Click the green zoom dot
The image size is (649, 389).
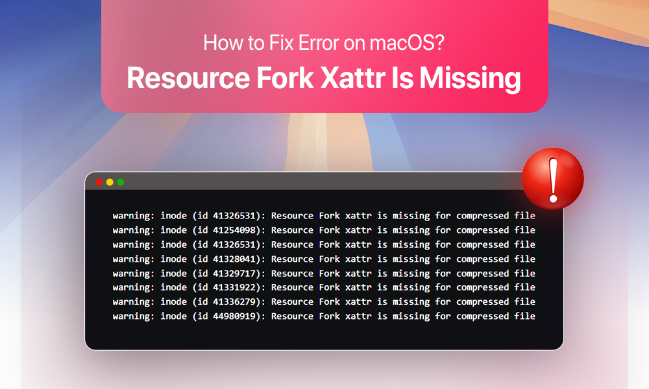121,182
